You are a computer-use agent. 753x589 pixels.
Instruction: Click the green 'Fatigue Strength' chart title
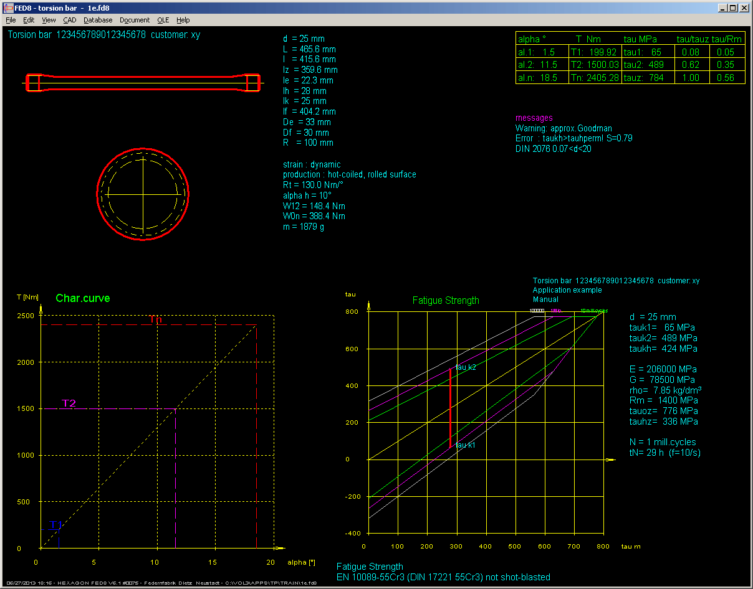point(446,301)
